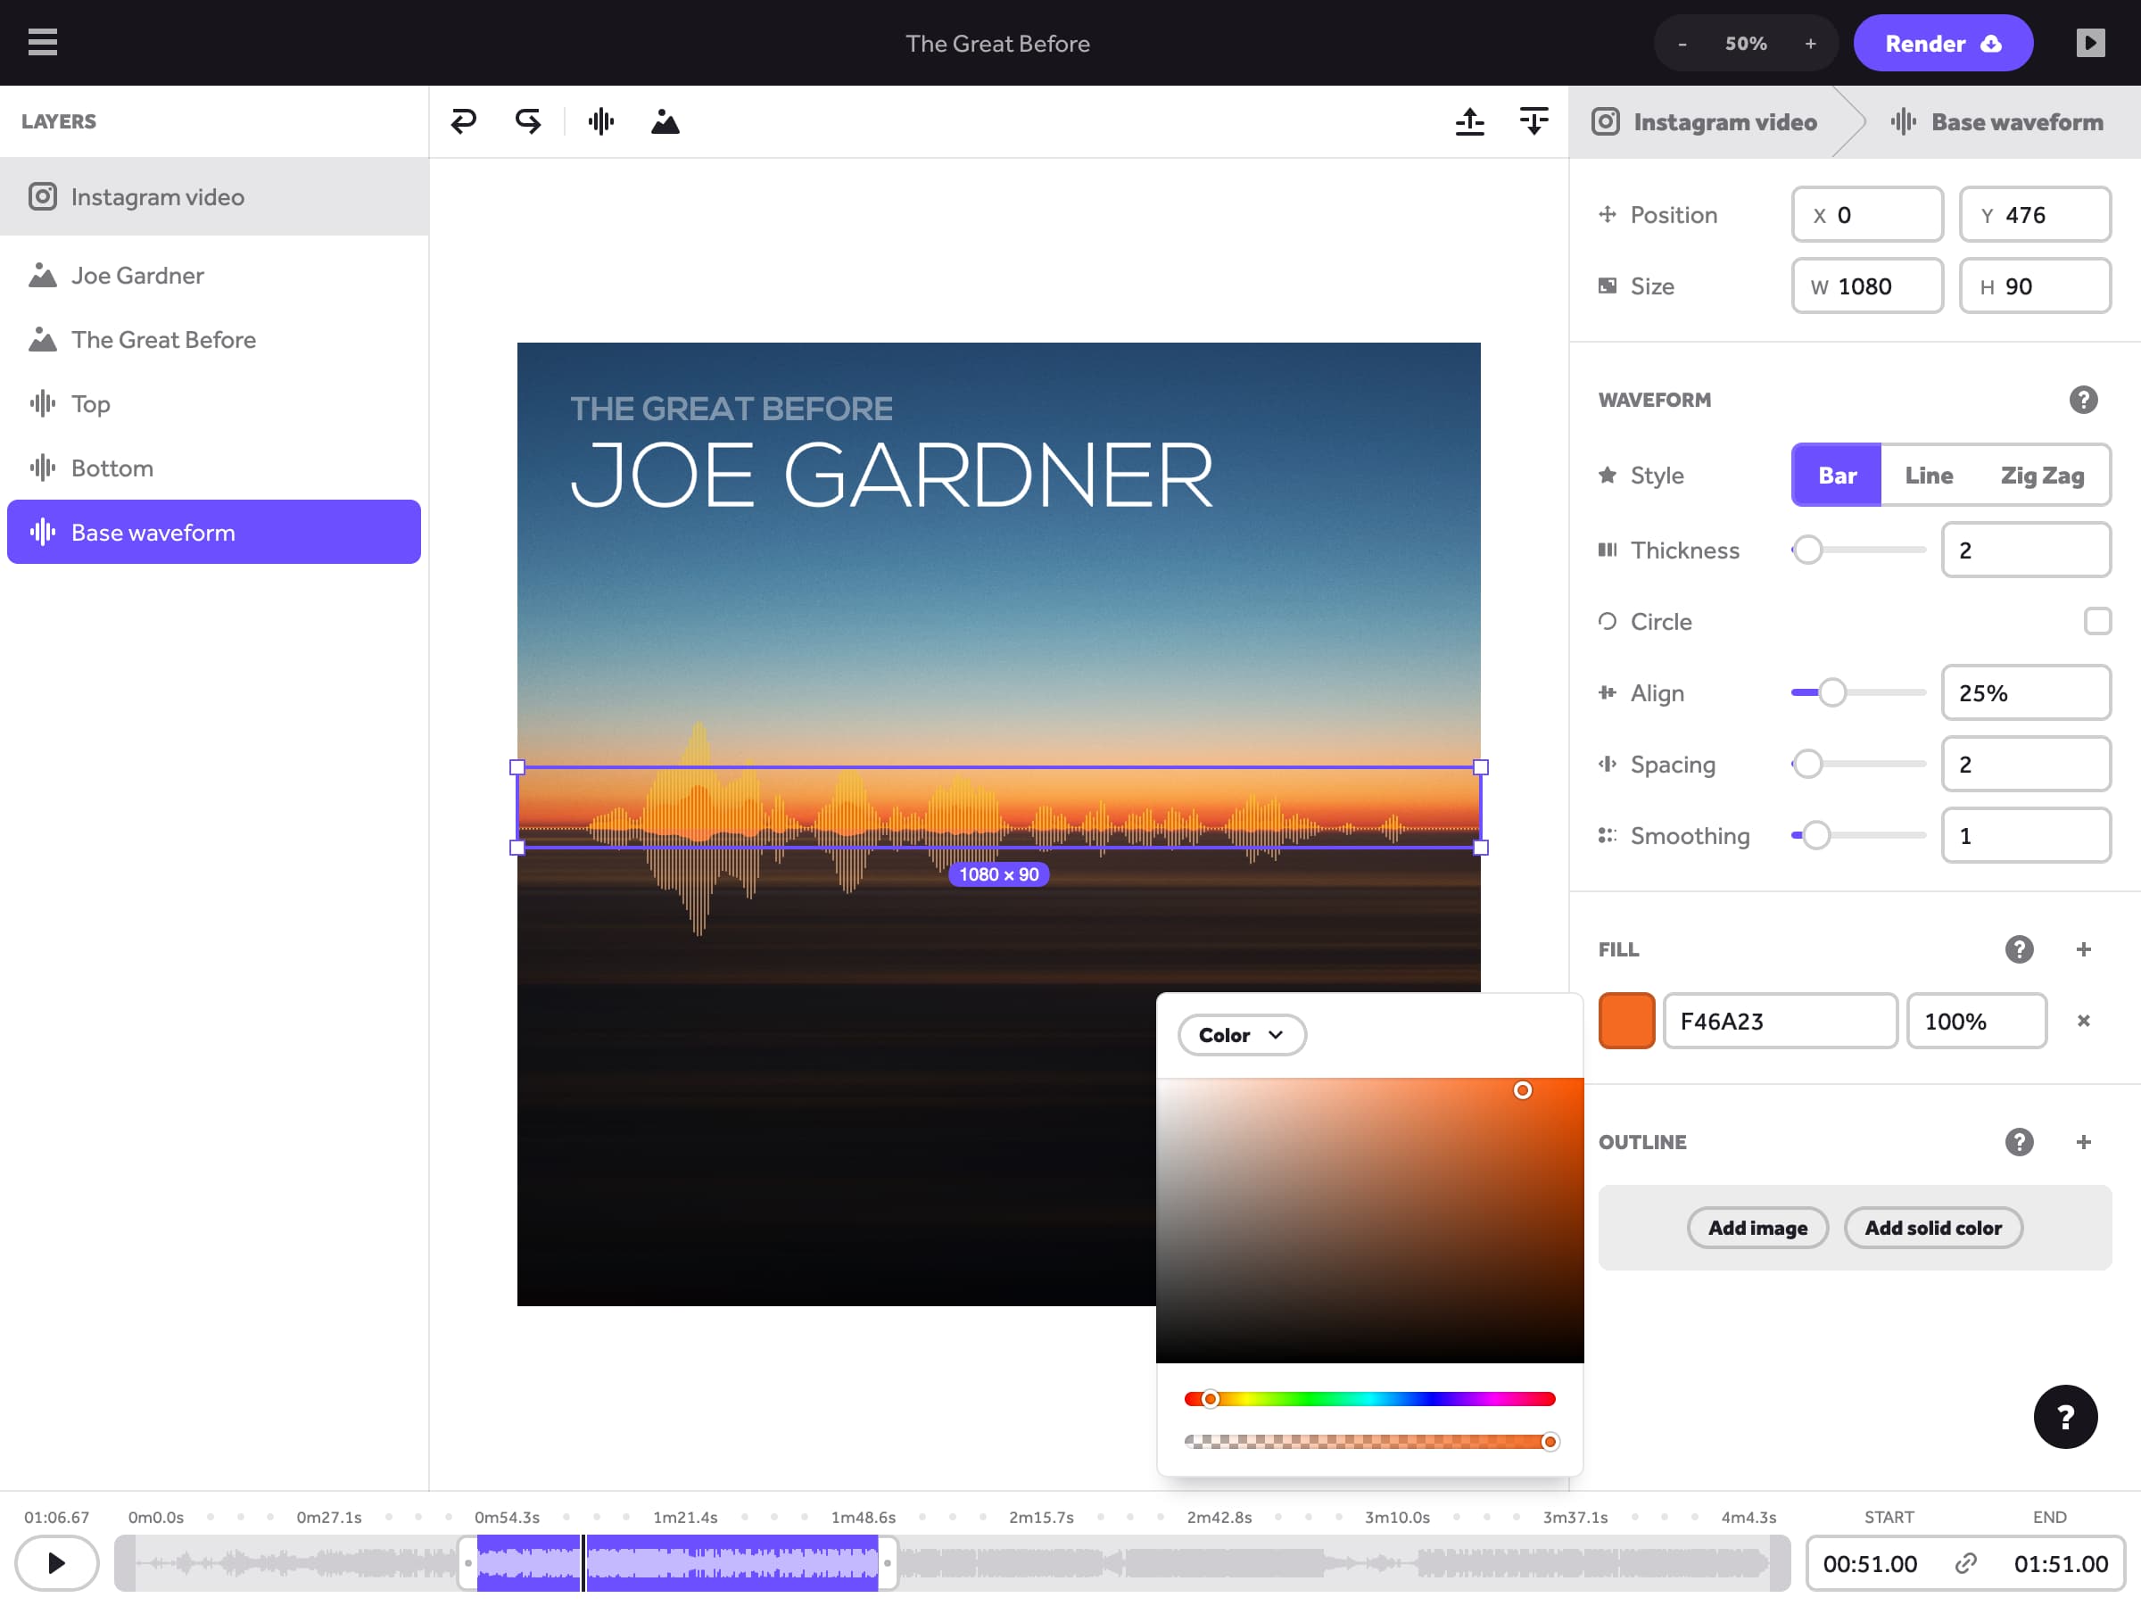Viewport: 2141px width, 1606px height.
Task: Click Add solid color button
Action: [x=1933, y=1228]
